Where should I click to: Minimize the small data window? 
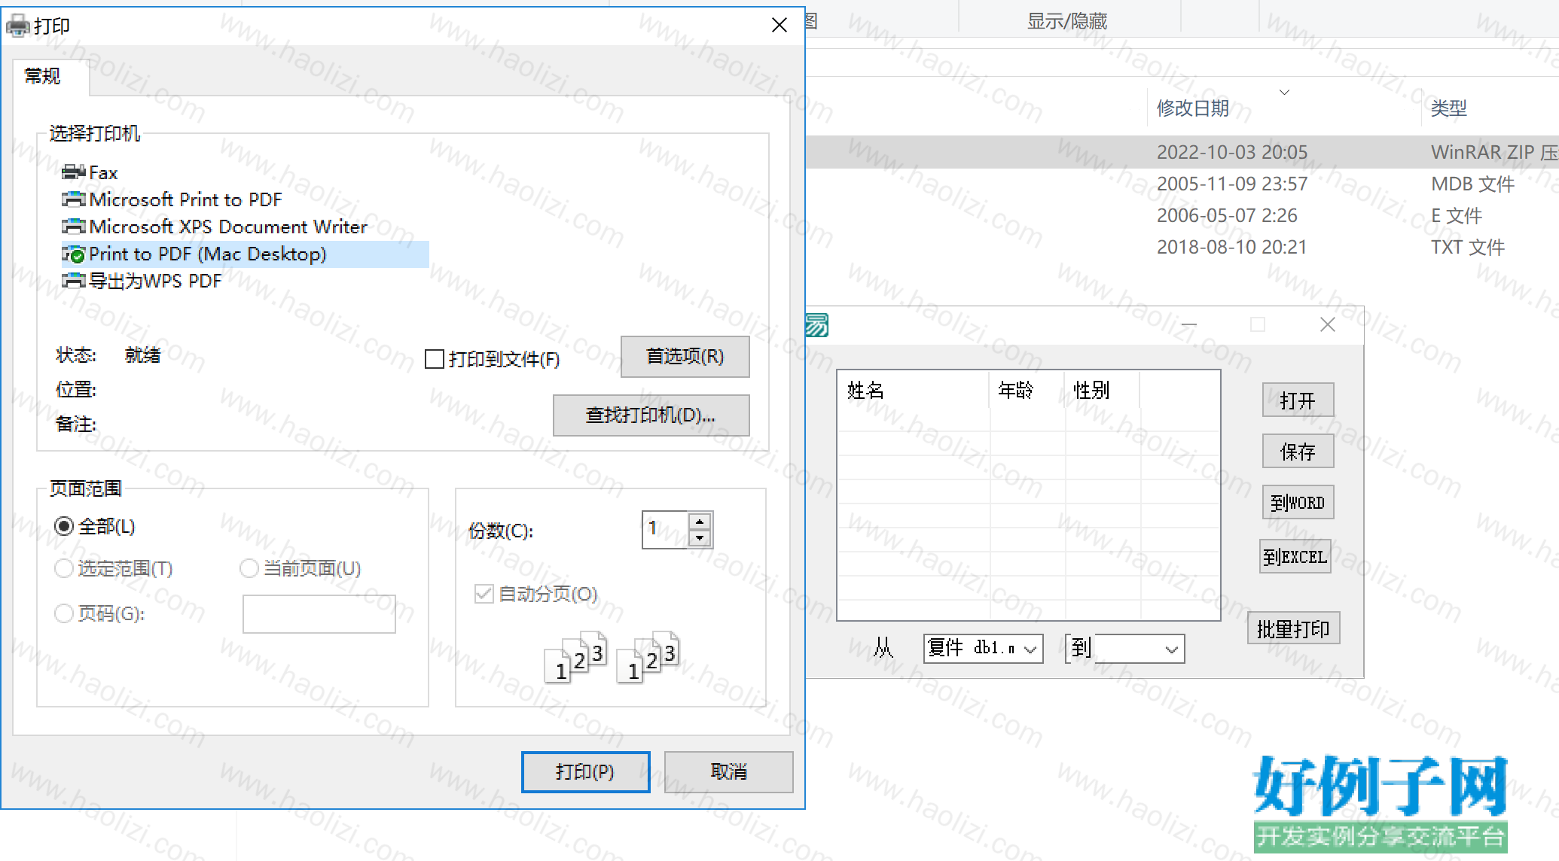point(1189,324)
